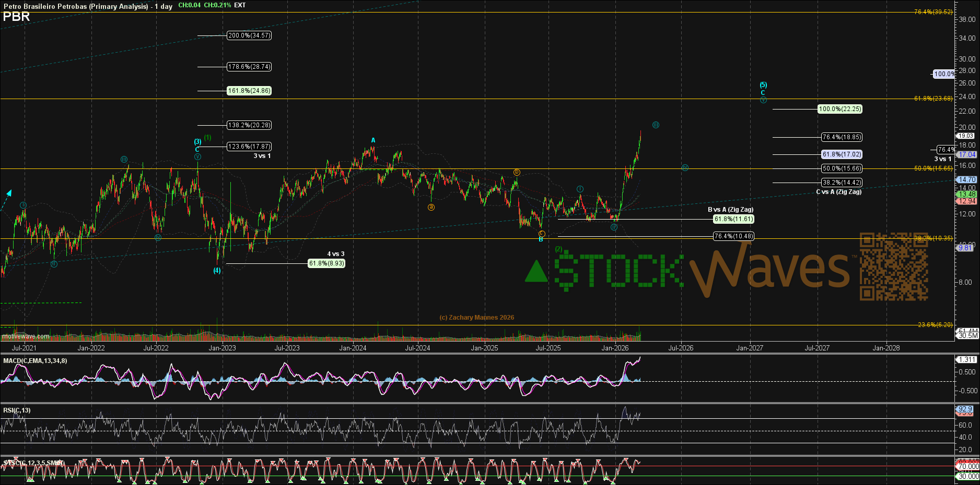Screen dimensions: 980x485
Task: Select the circled iv projection marker near 16.00
Action: tap(685, 167)
